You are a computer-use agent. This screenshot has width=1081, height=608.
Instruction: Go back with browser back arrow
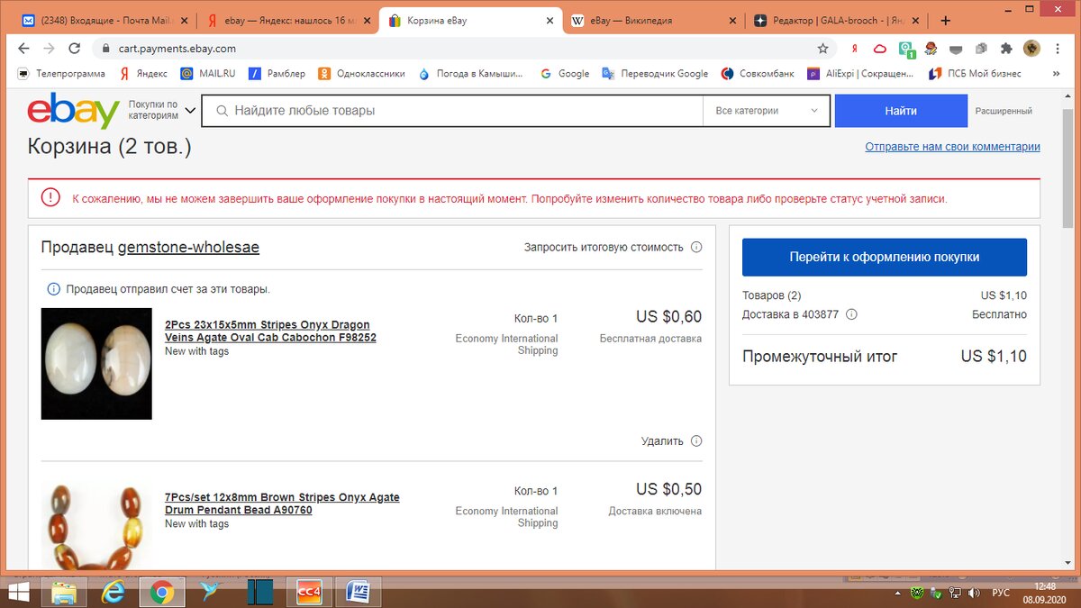click(x=24, y=49)
